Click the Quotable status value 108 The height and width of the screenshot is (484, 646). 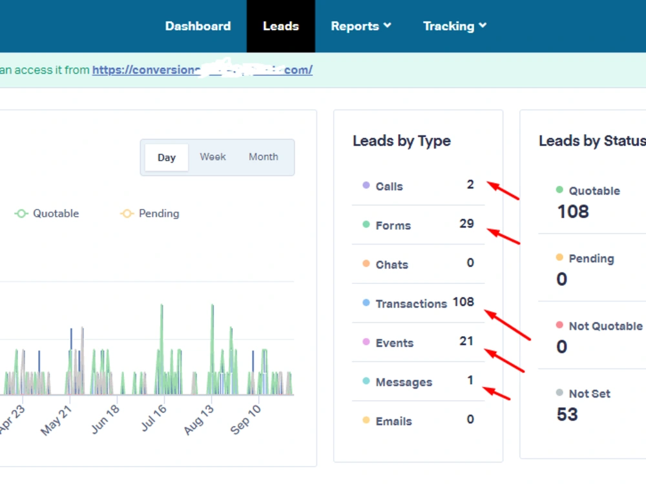[x=573, y=212]
